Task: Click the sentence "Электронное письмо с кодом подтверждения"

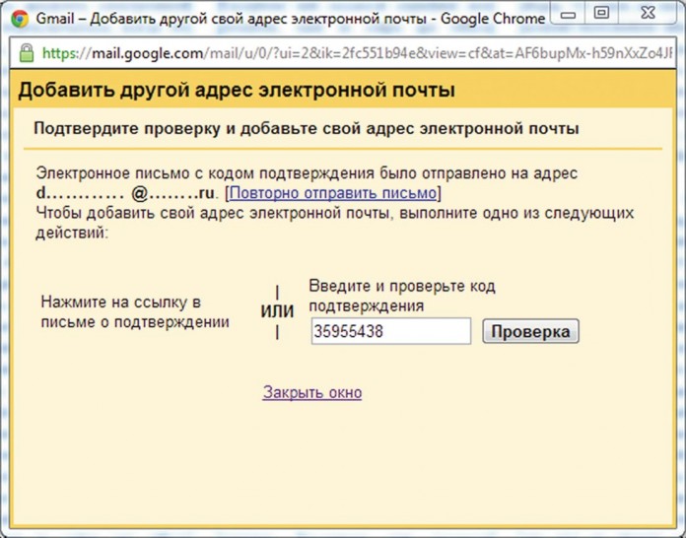Action: click(x=306, y=173)
